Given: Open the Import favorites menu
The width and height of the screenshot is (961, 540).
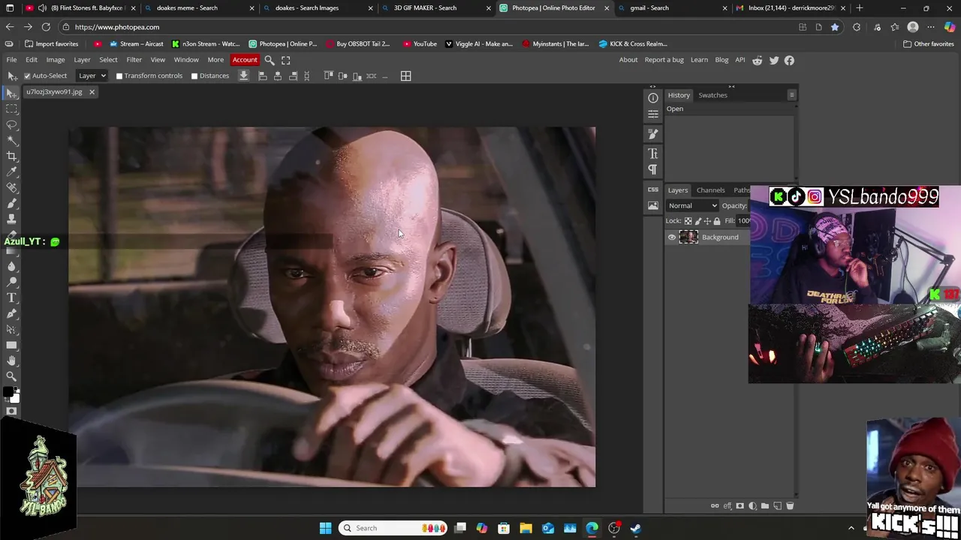Looking at the screenshot, I should [x=51, y=43].
